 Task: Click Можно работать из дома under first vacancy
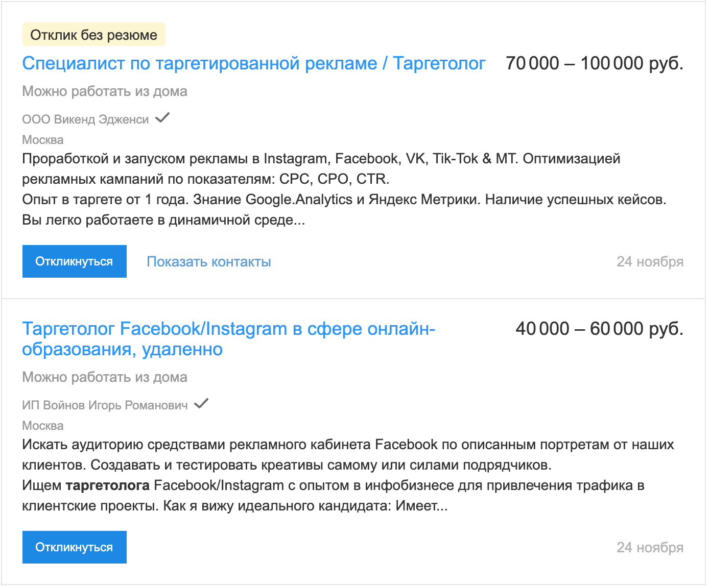pyautogui.click(x=105, y=91)
